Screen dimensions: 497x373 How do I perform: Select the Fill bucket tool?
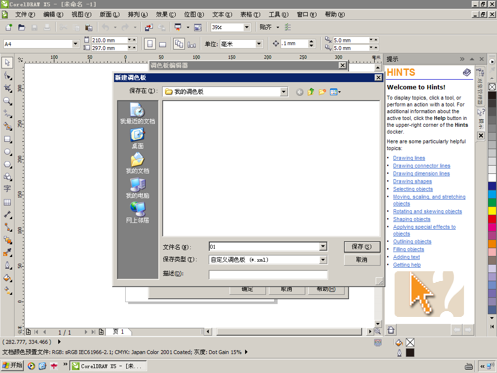[x=7, y=278]
